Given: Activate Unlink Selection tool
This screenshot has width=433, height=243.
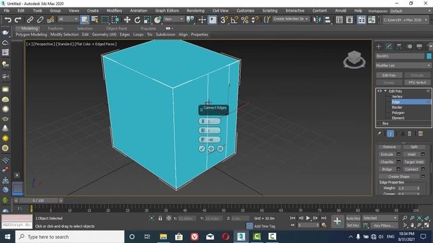Looking at the screenshot, I should pos(40,20).
